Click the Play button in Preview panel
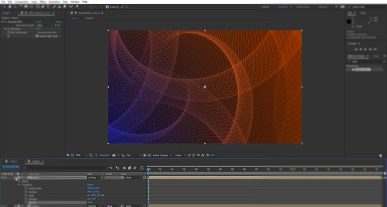This screenshot has width=387, height=207. click(366, 49)
